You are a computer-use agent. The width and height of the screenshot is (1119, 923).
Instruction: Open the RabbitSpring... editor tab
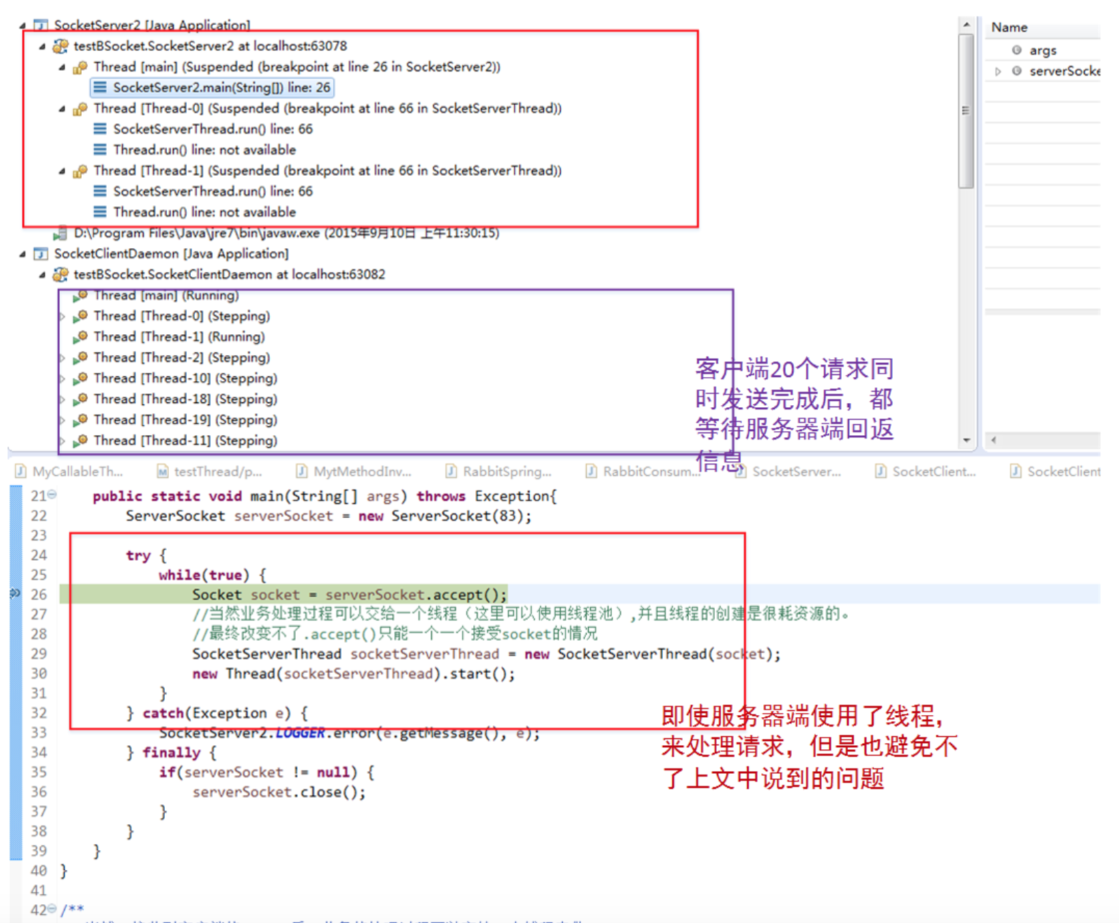(499, 471)
